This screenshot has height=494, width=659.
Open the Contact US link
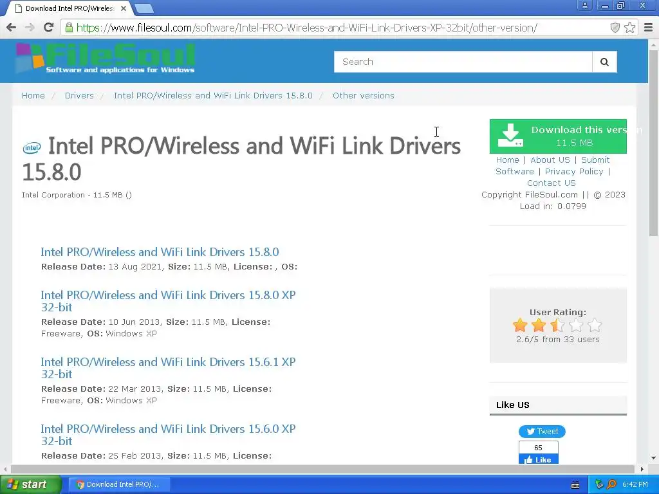(552, 183)
